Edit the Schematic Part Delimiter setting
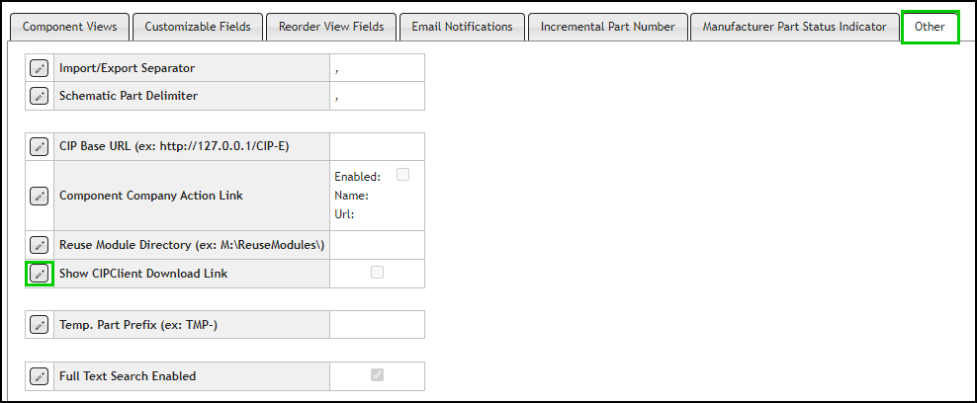The width and height of the screenshot is (977, 403). point(40,96)
